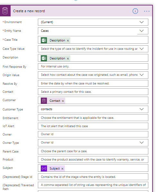Click the Excel icon in Description field
Screen dimensions: 157x192
[44, 58]
